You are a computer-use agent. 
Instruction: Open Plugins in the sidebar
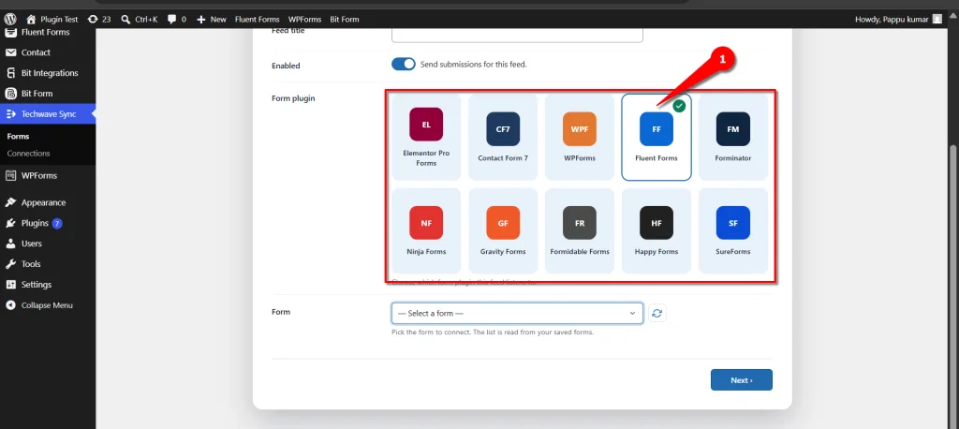click(48, 223)
